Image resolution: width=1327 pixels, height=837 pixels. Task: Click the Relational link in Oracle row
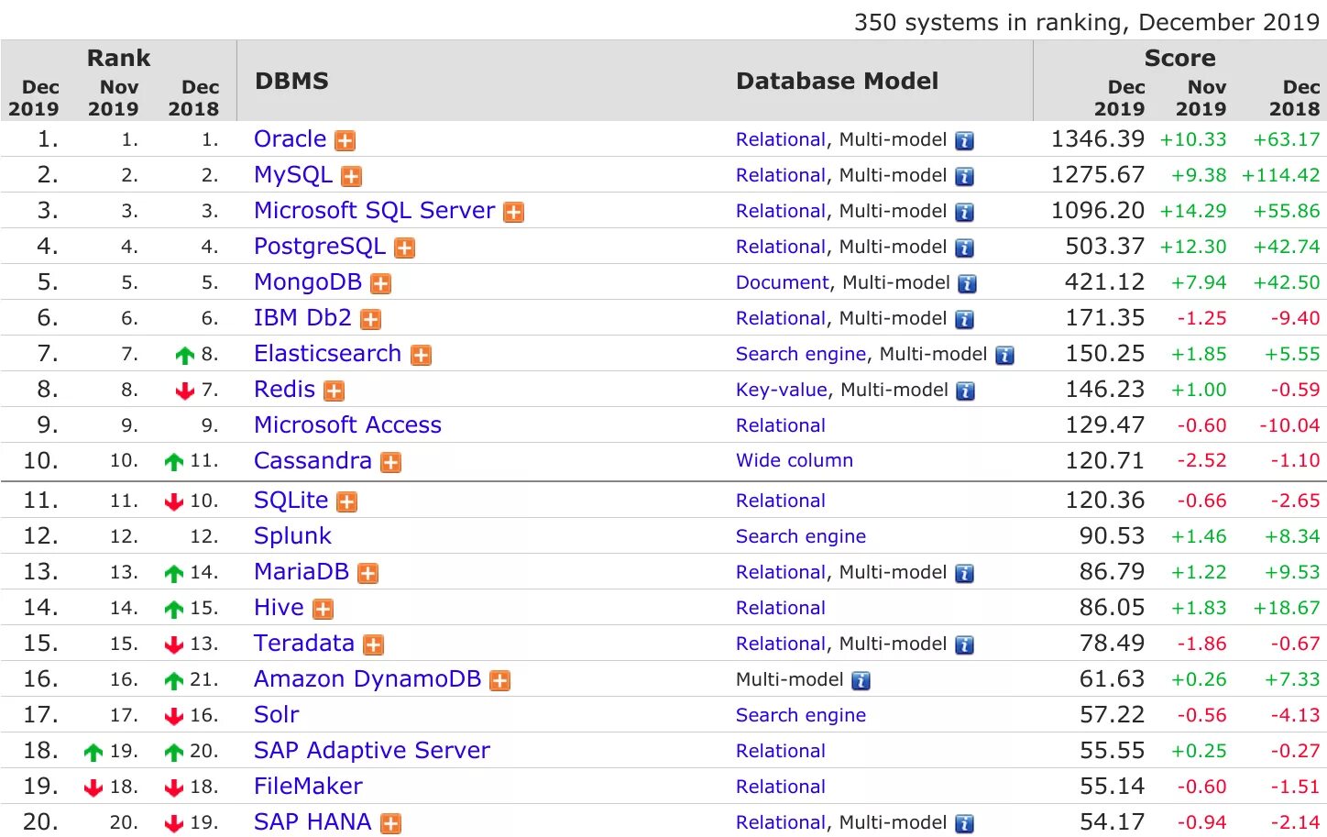tap(781, 139)
